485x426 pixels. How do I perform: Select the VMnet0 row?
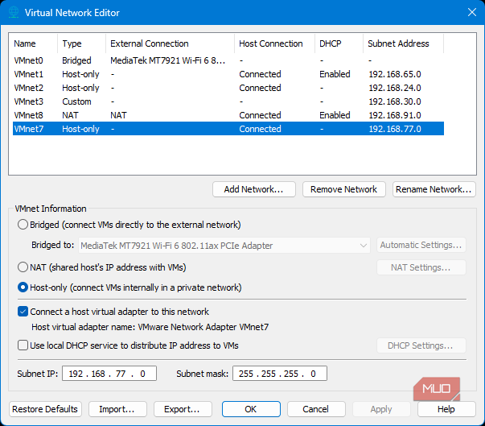coord(228,60)
